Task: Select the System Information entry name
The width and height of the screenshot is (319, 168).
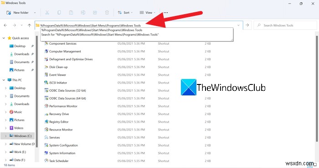Action: (62, 153)
